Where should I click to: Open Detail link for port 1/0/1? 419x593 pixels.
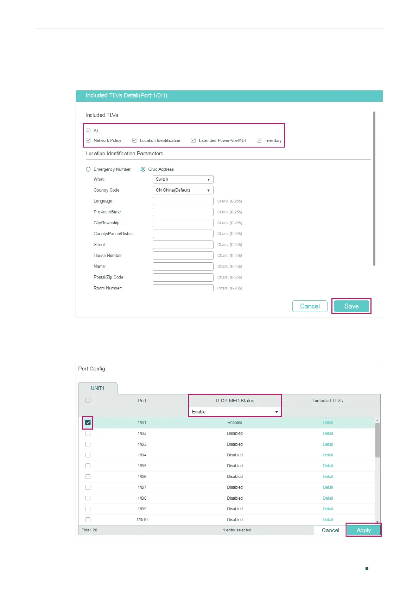point(328,423)
